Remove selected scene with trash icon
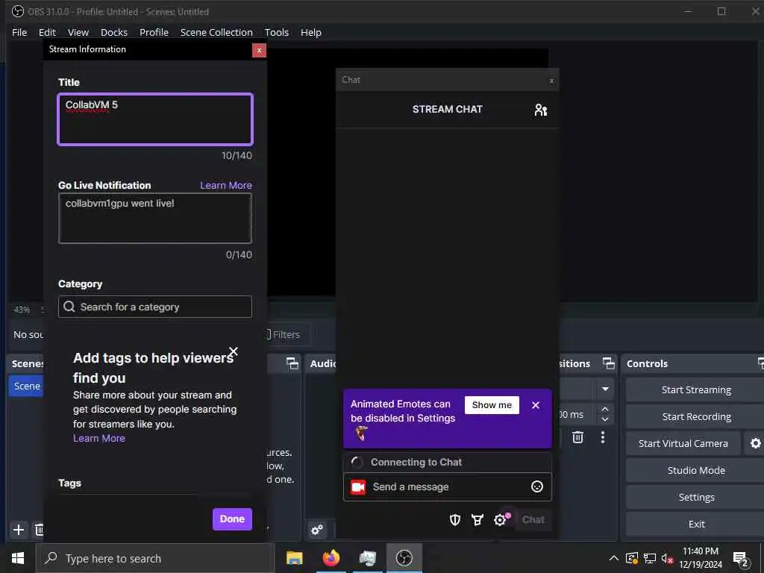Viewport: 764px width, 573px height. (39, 530)
